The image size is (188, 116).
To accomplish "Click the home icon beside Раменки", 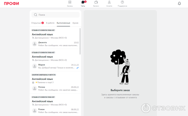I will (x=33, y=83).
